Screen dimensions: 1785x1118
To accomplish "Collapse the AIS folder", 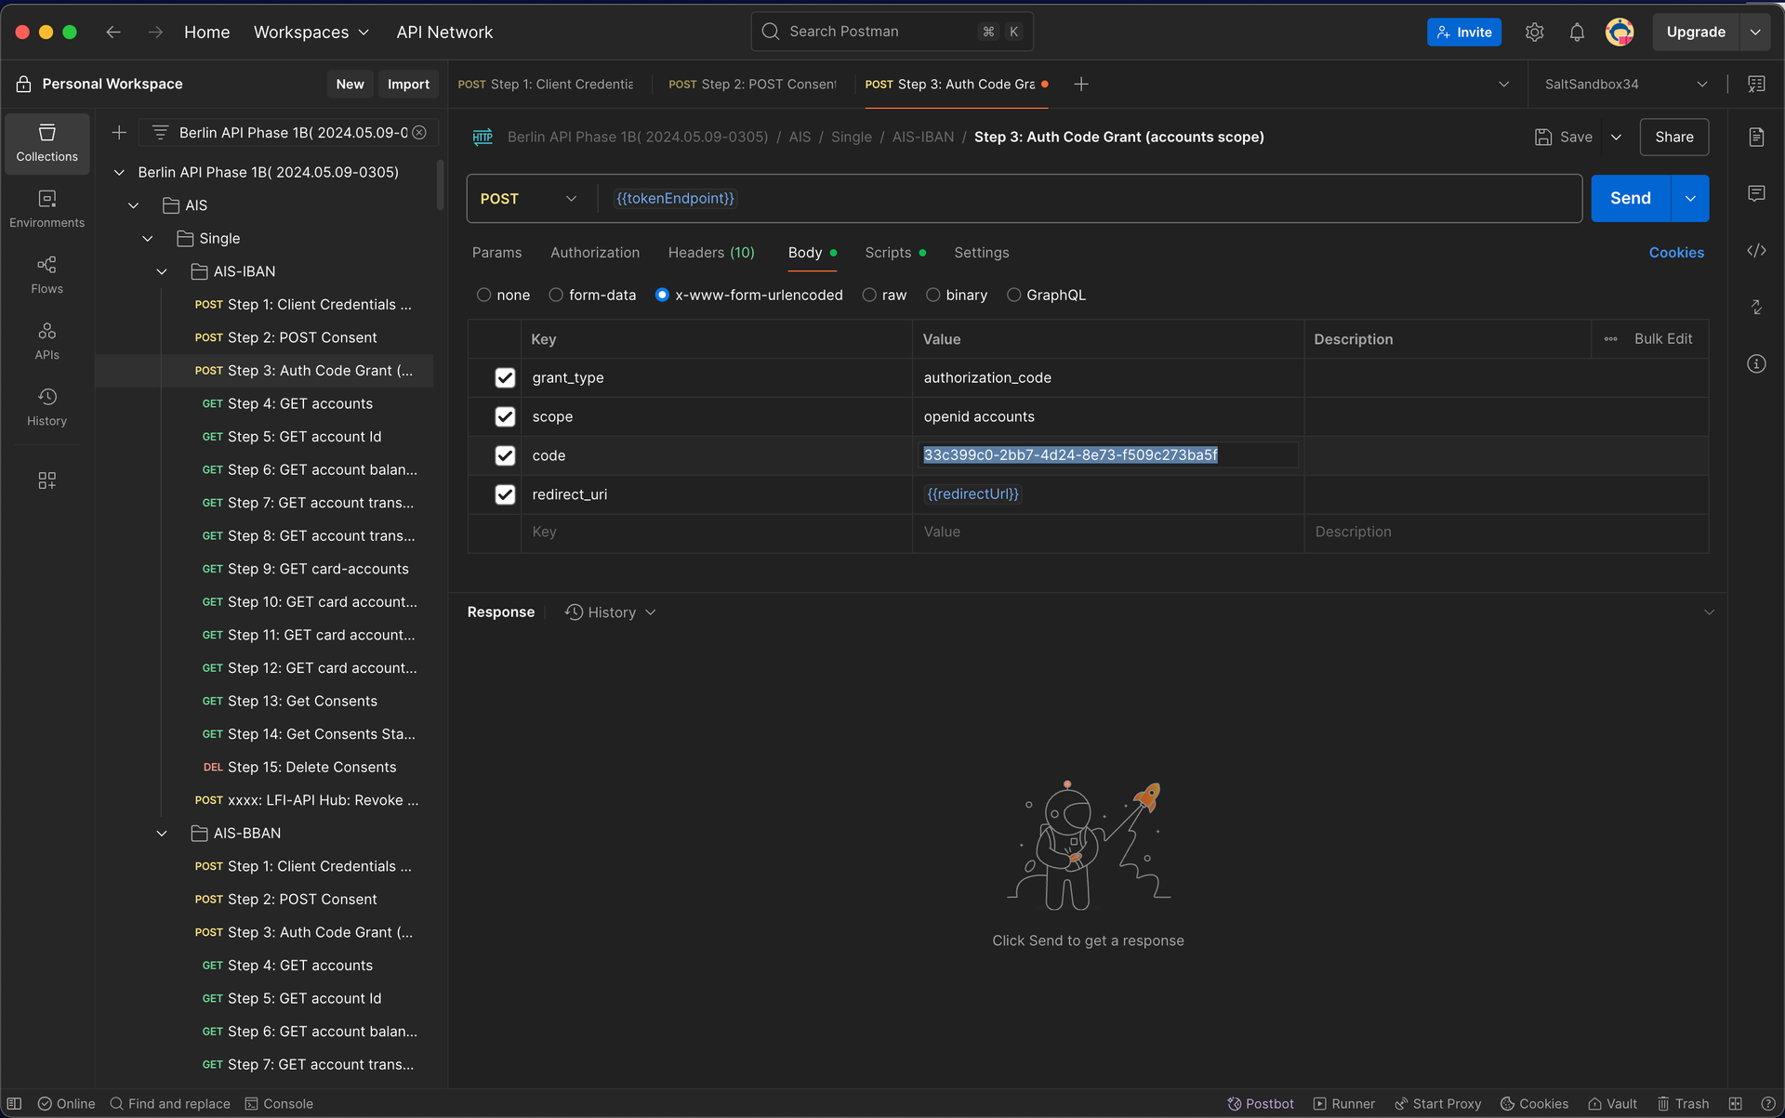I will tap(133, 205).
